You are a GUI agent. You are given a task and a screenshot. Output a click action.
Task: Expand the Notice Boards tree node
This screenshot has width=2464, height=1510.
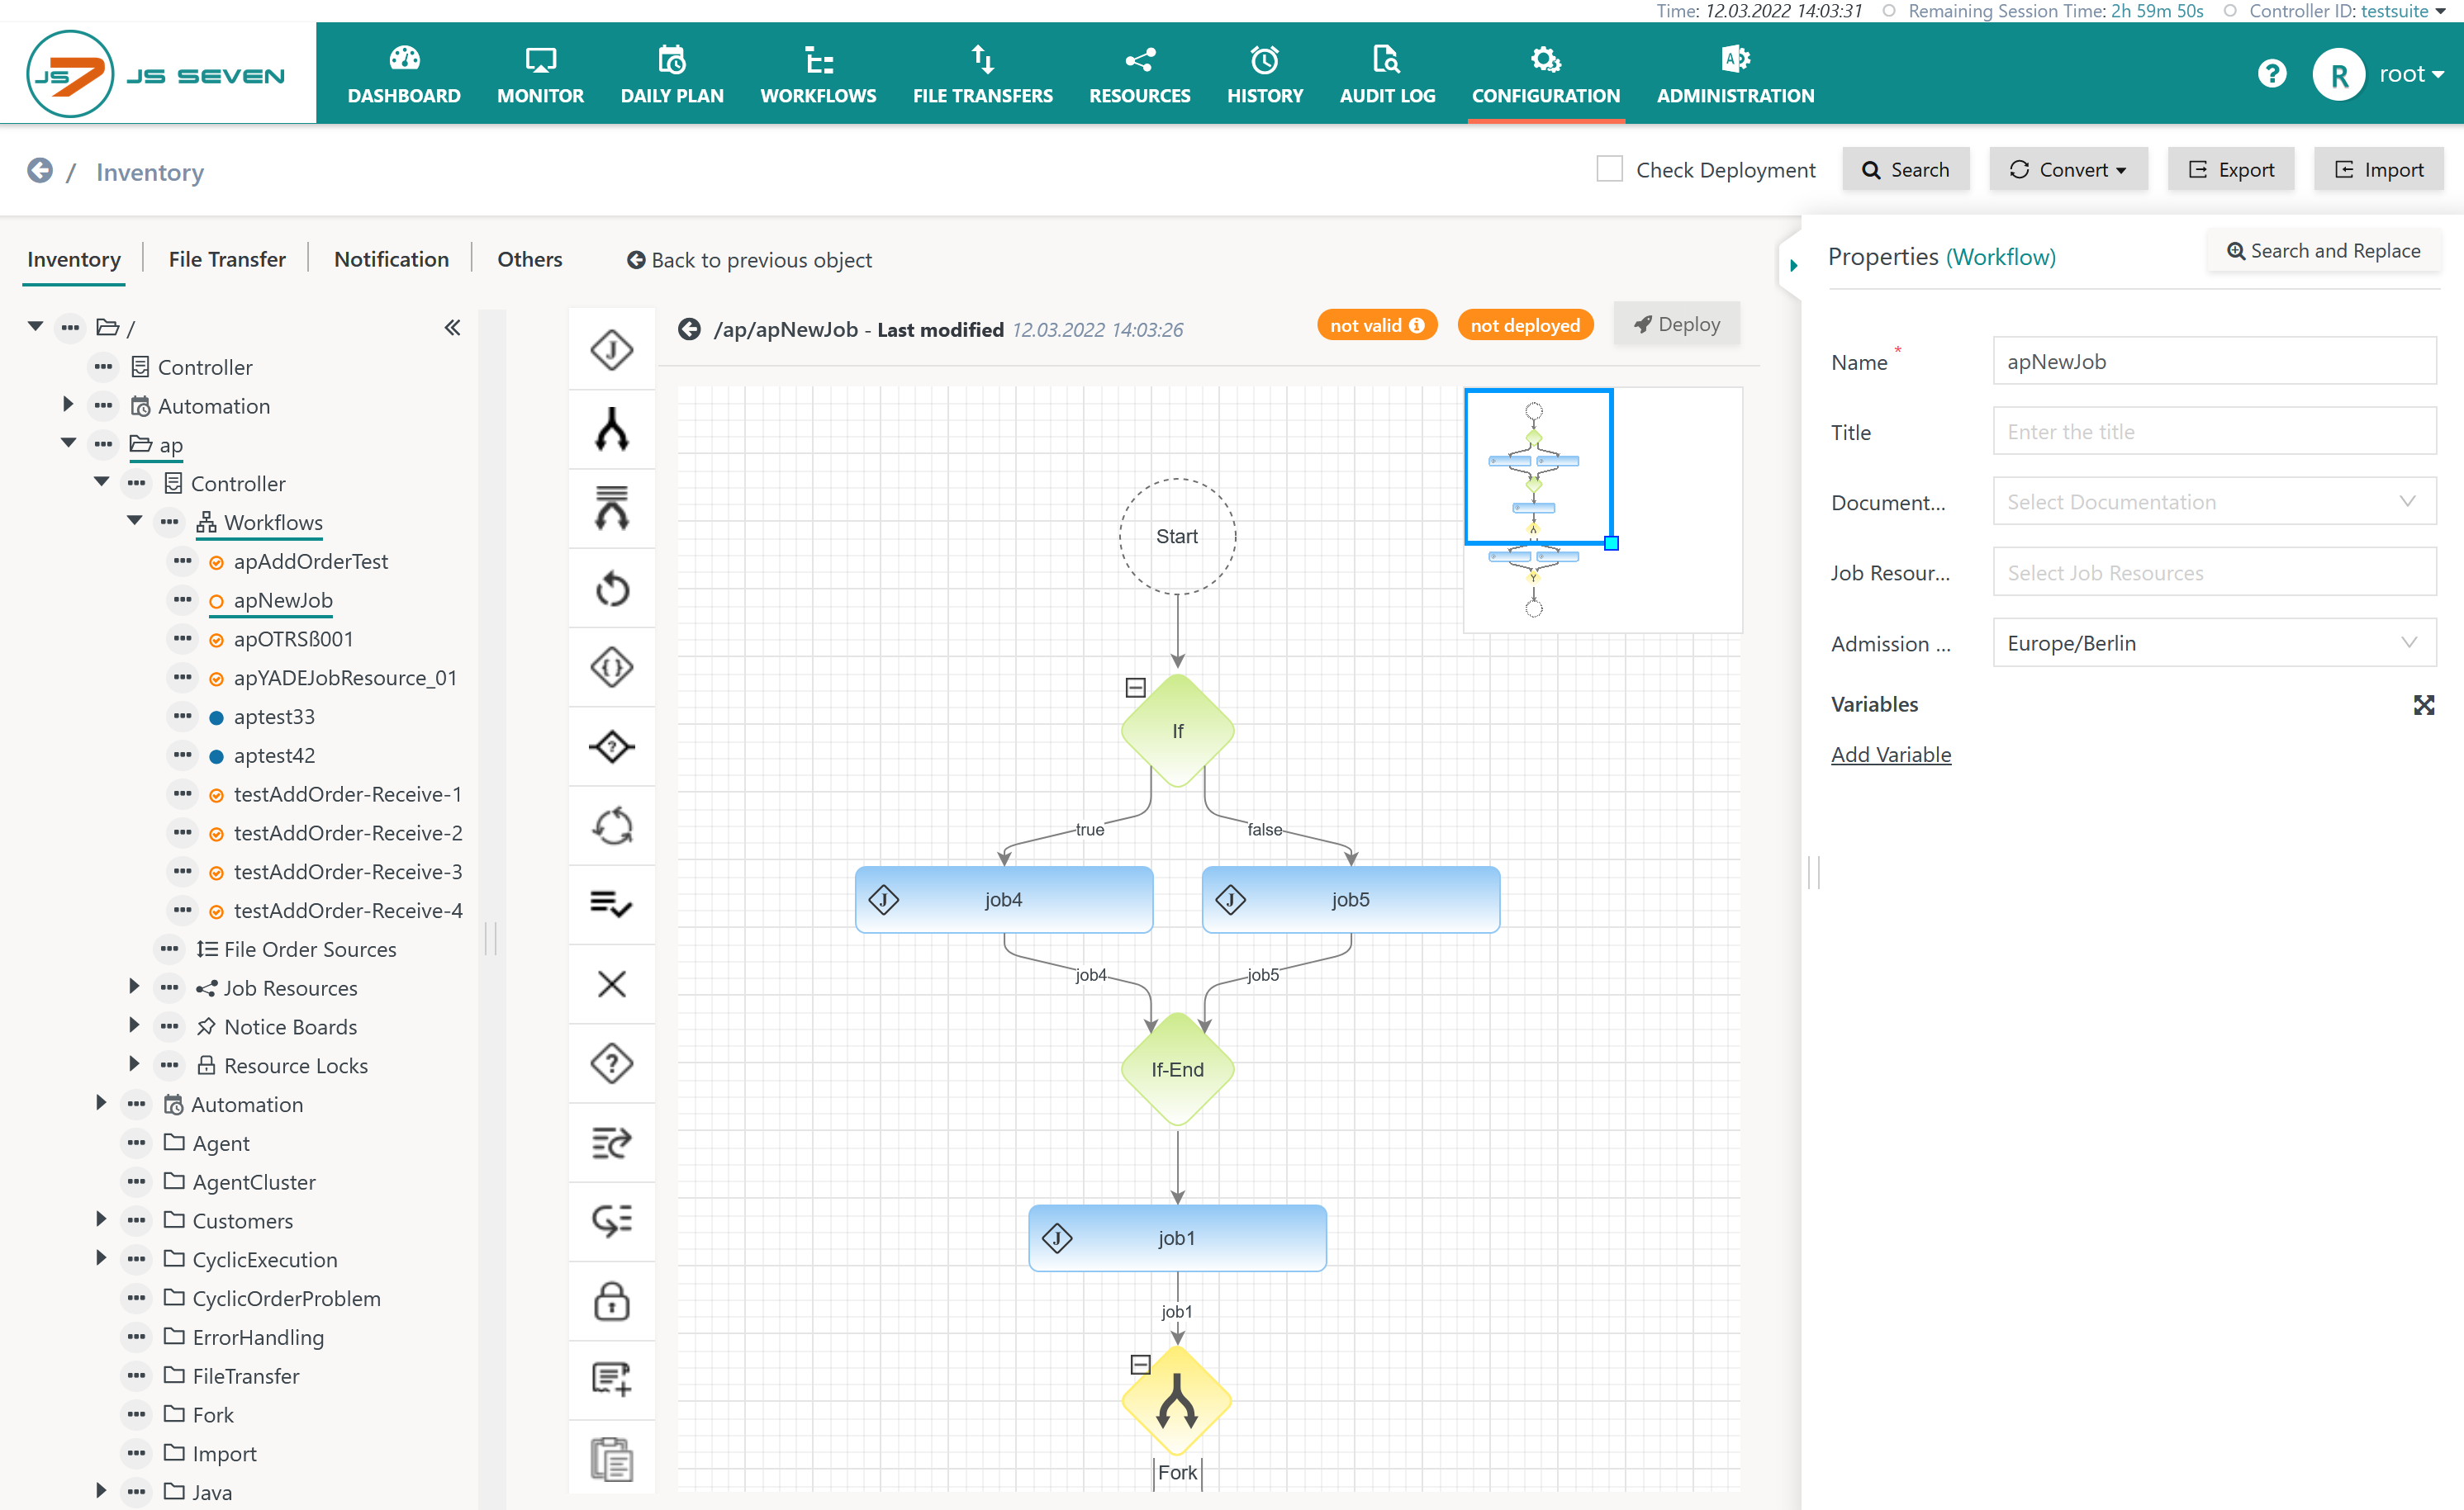134,1025
